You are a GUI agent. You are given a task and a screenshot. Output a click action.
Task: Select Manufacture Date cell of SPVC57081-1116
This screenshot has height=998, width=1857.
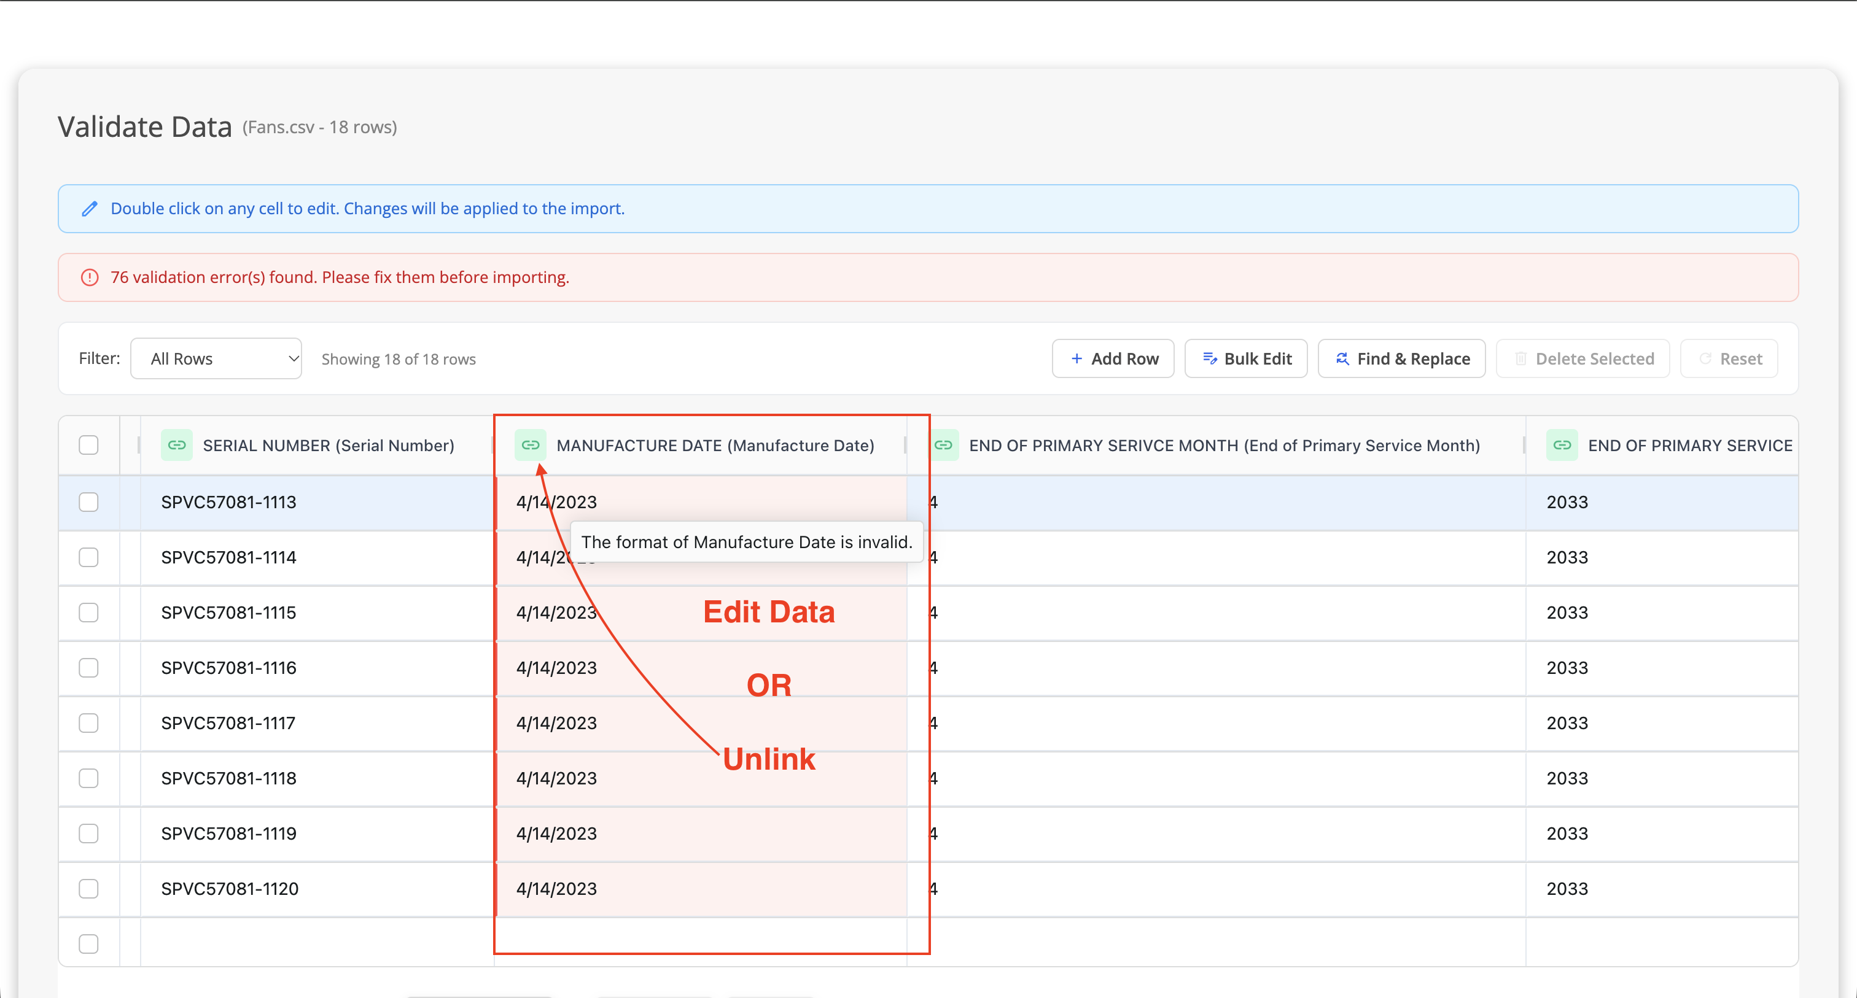pyautogui.click(x=701, y=668)
